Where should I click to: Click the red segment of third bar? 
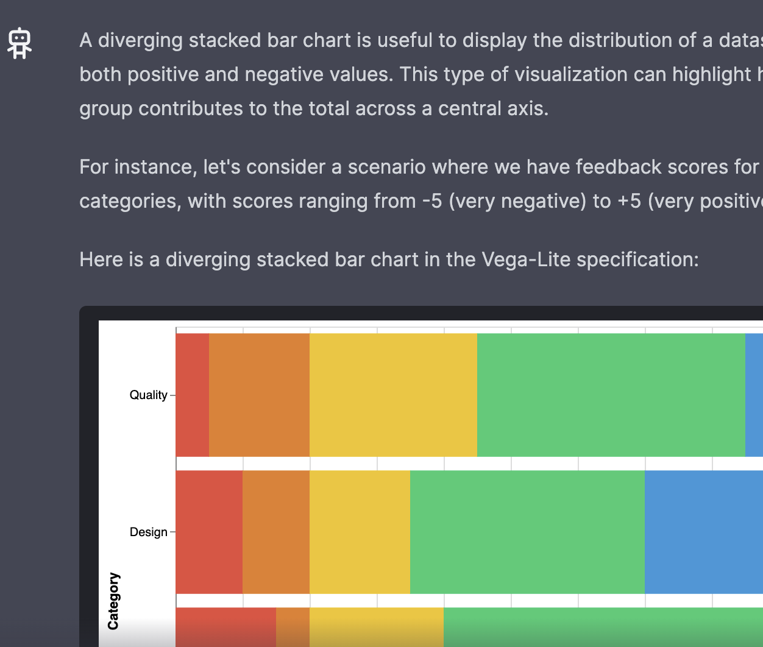click(225, 627)
